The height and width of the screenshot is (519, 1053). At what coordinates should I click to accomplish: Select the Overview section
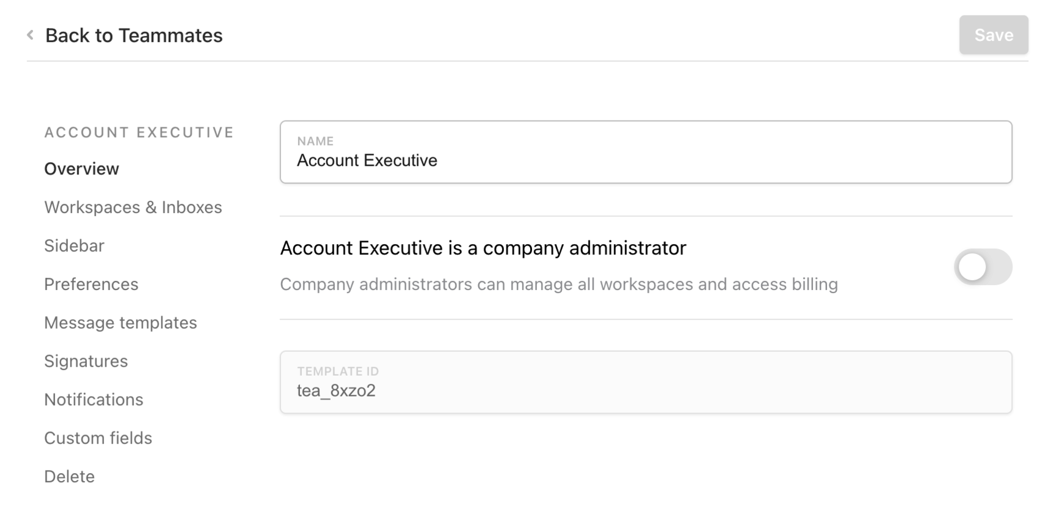coord(81,169)
